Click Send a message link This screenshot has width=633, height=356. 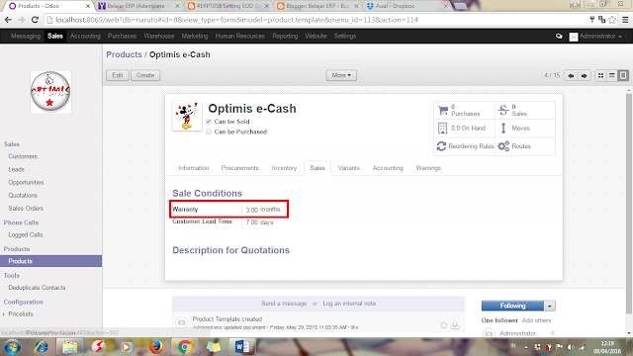(x=284, y=304)
